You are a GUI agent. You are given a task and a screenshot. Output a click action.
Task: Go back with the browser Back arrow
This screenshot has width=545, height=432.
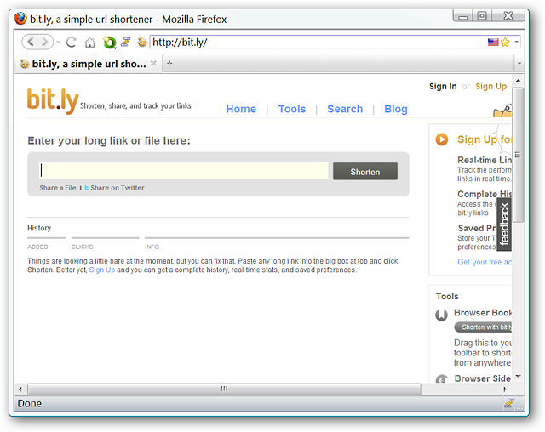pos(31,43)
